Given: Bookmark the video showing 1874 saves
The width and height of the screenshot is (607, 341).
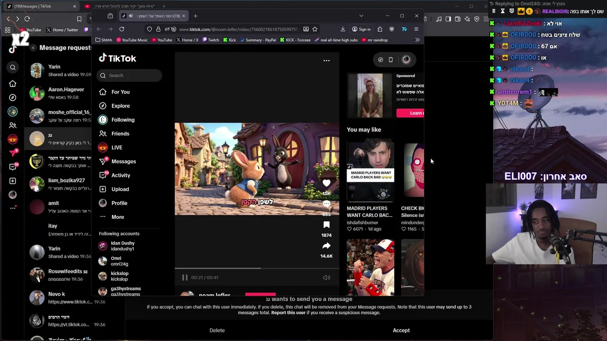Looking at the screenshot, I should click(x=326, y=225).
